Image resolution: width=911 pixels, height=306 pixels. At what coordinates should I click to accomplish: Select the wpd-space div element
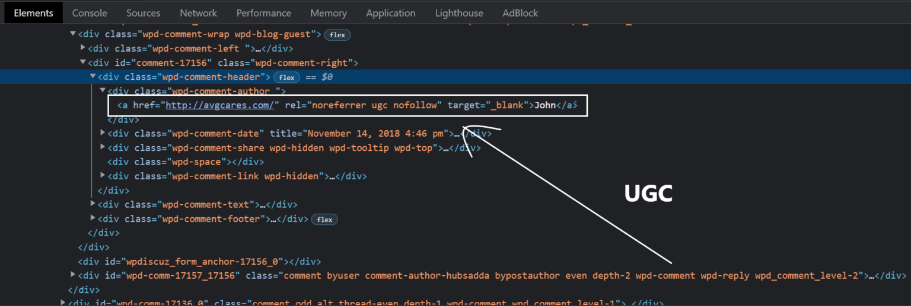click(186, 162)
